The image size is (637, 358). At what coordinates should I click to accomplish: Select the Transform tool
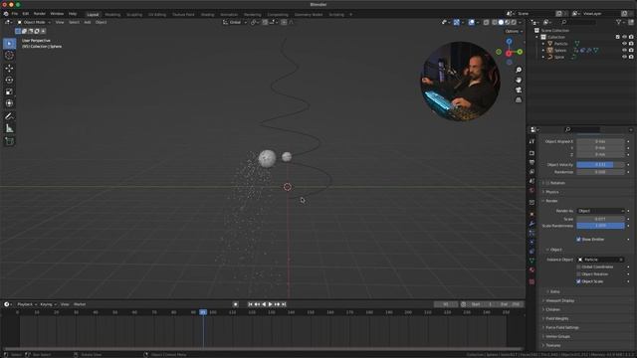(x=9, y=103)
